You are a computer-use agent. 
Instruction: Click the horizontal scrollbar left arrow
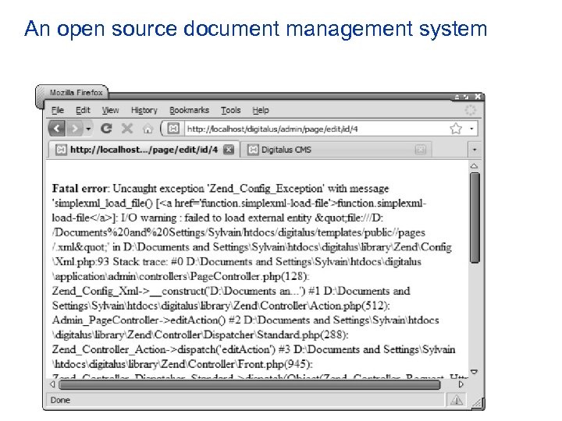pyautogui.click(x=53, y=384)
